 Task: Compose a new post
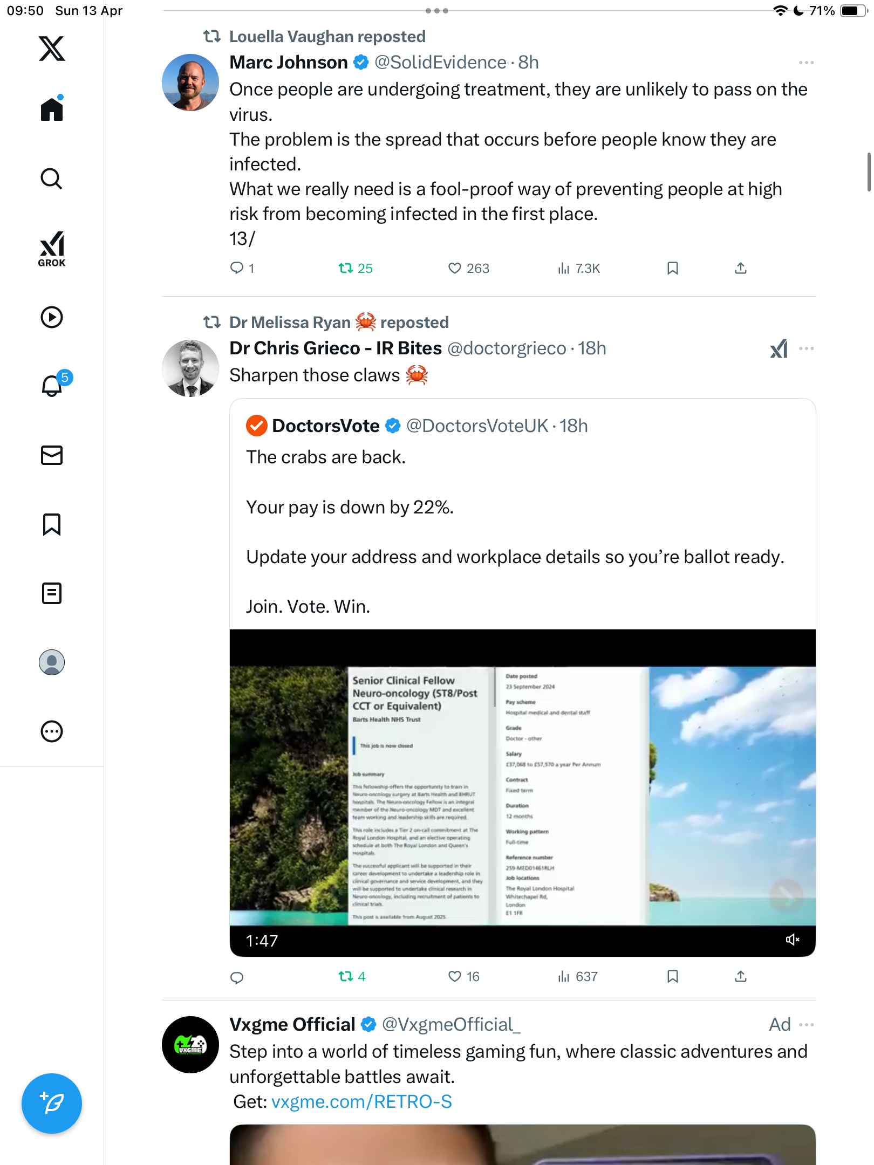click(x=52, y=1104)
